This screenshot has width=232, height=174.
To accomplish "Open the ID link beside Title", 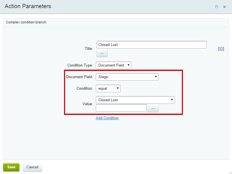I will pyautogui.click(x=221, y=49).
